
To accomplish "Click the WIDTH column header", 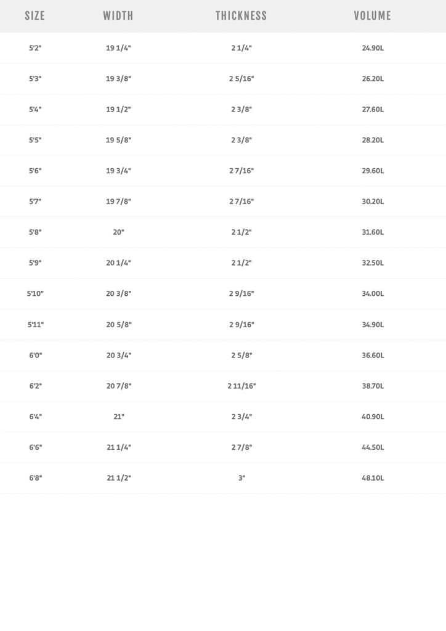I will [118, 15].
